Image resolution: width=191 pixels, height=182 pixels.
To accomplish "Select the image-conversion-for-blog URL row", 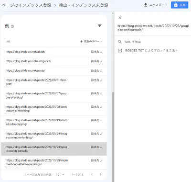I will click(x=54, y=136).
